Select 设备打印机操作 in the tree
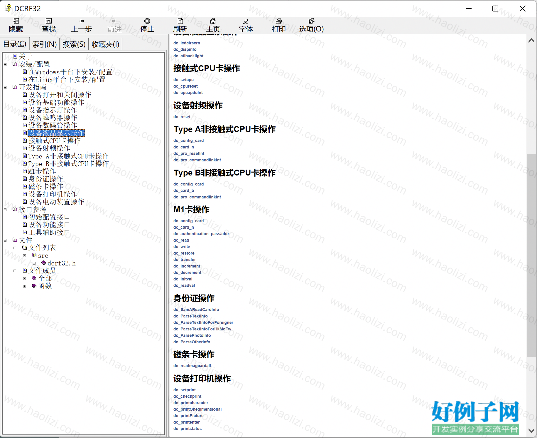537x438 pixels. point(53,194)
